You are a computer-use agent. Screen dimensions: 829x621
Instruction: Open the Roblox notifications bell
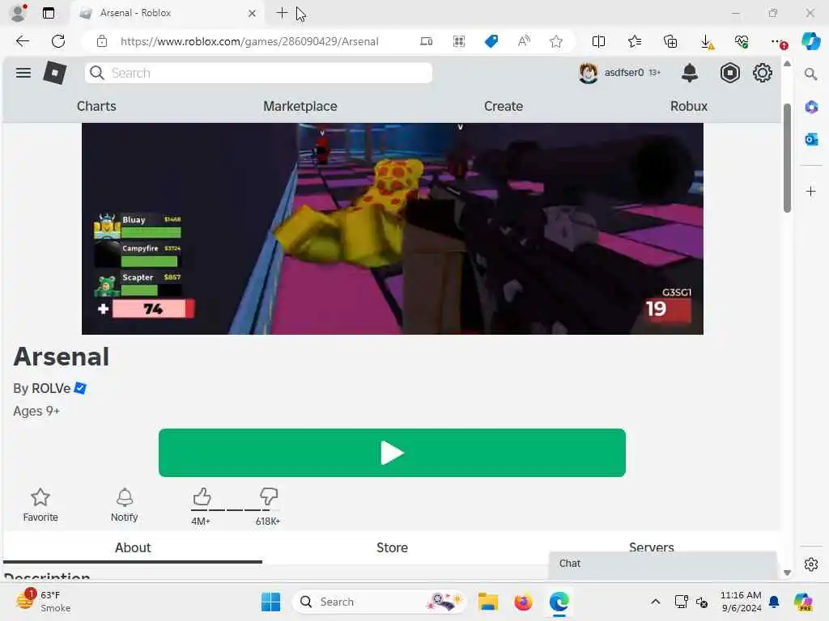(690, 73)
